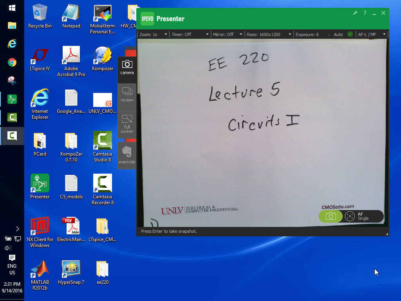Launch Google Chrome from taskbar

[12, 62]
